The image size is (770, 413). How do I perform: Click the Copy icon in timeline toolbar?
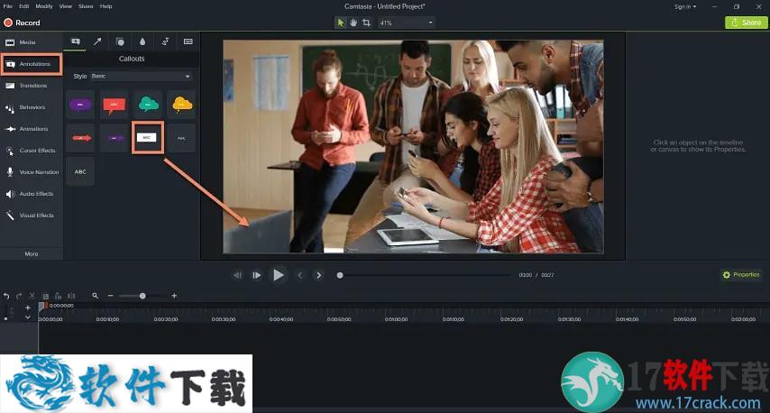(x=45, y=296)
